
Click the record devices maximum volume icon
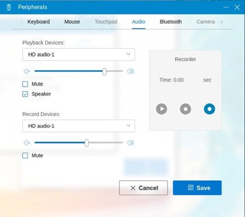[130, 143]
